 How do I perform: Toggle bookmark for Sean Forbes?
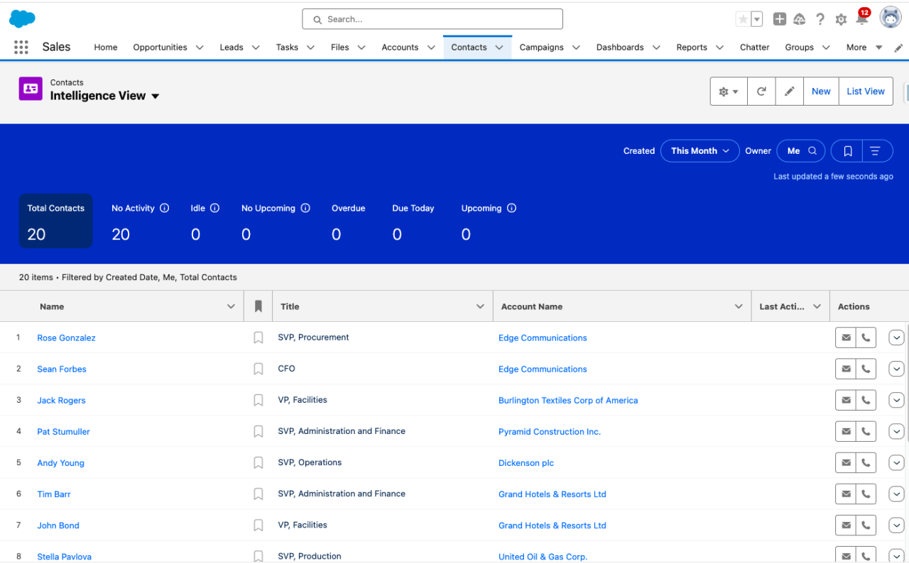click(x=258, y=369)
